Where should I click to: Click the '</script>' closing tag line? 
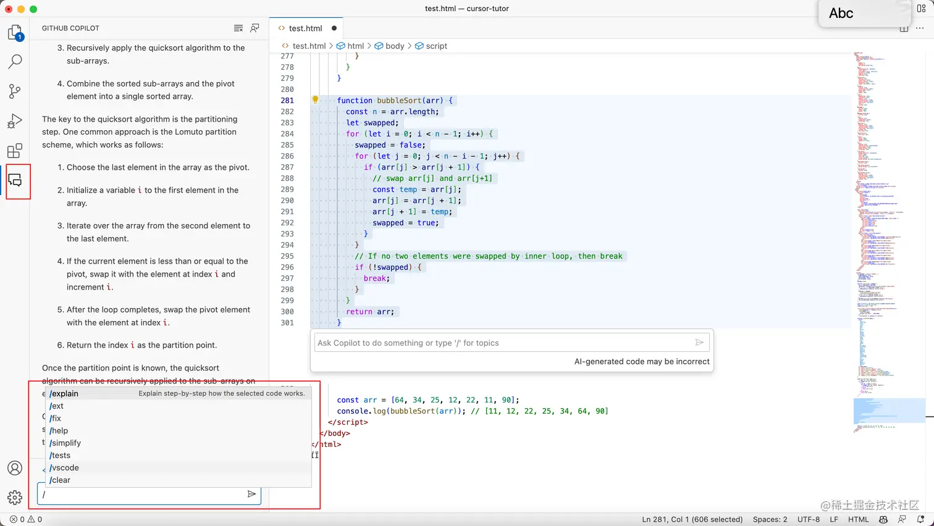[348, 422]
